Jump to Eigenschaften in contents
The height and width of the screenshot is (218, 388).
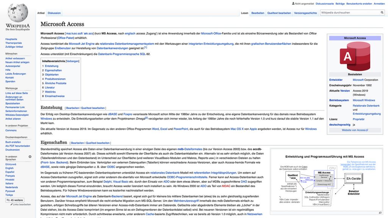pyautogui.click(x=53, y=70)
